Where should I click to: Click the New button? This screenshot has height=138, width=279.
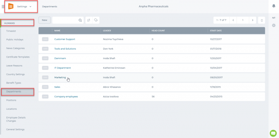[44, 20]
